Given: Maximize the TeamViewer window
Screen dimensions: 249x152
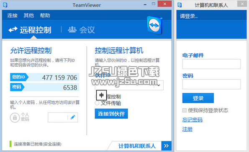Looking at the screenshot, I should (x=154, y=4).
